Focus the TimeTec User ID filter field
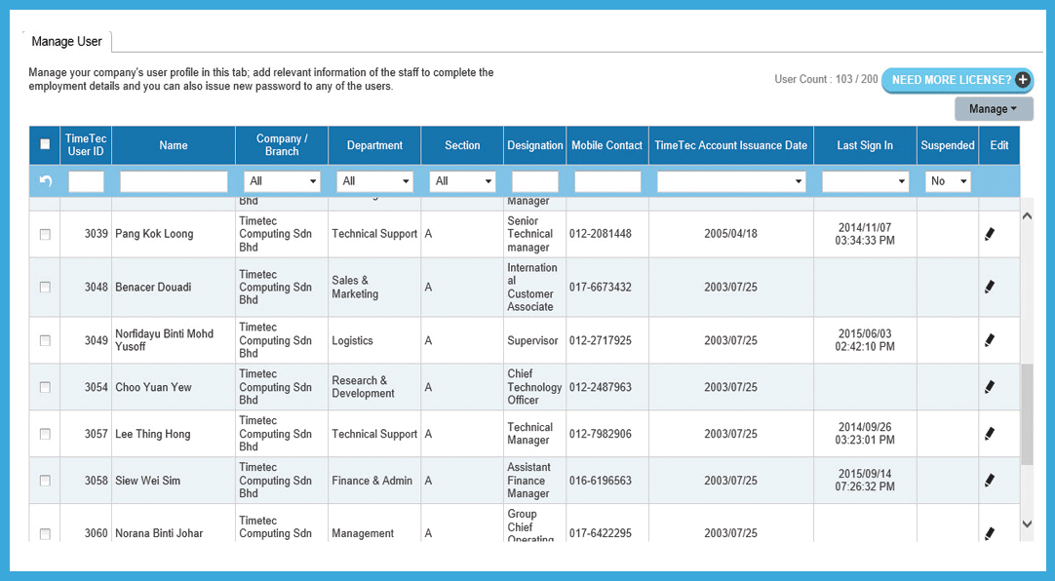Viewport: 1055px width, 581px height. (86, 181)
